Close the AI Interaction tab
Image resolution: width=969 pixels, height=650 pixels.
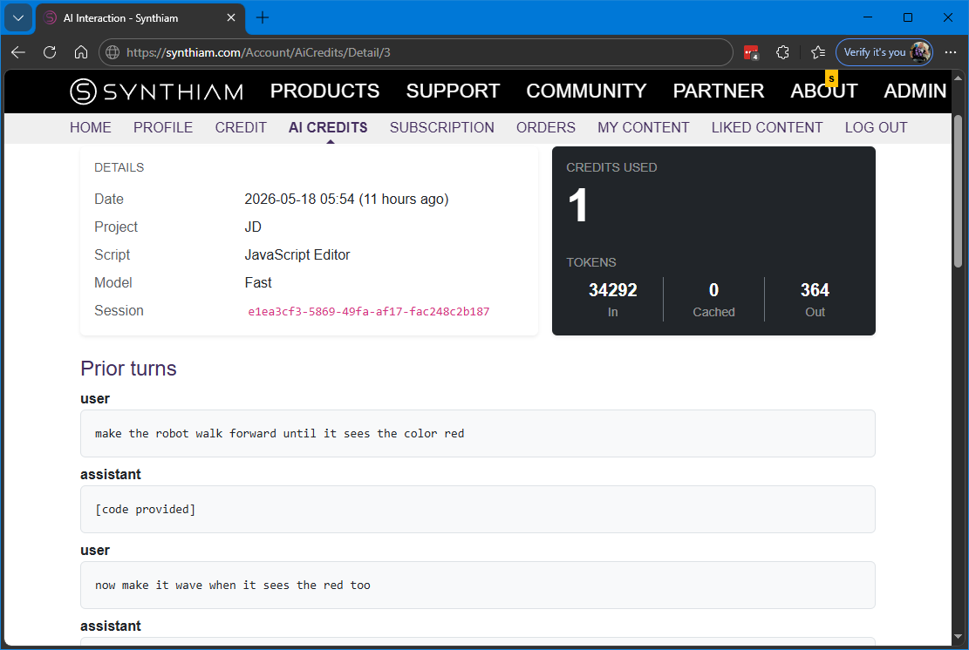[231, 18]
